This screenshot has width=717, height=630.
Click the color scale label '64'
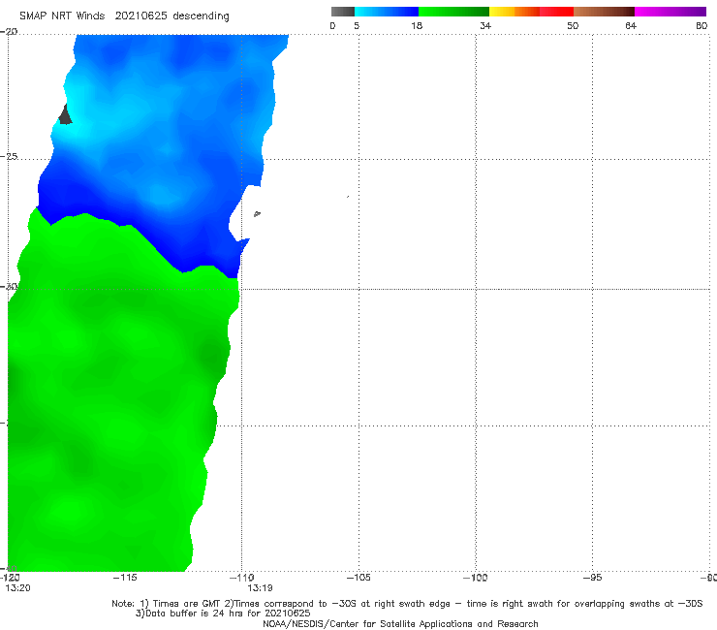631,25
